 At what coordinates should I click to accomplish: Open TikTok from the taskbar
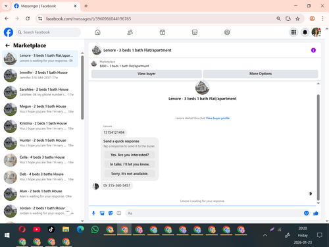tap(51, 229)
